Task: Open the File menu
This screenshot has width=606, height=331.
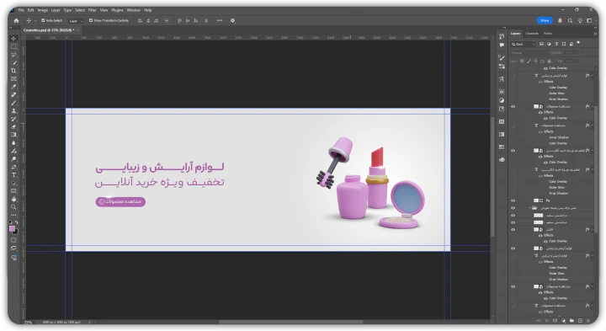Action: point(21,10)
